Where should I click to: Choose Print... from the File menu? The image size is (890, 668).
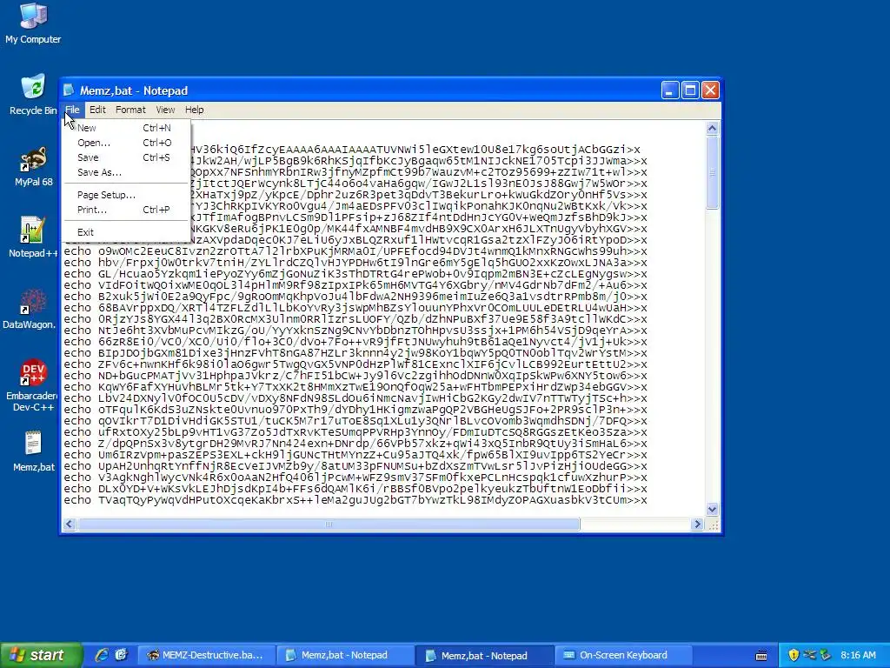point(126,210)
